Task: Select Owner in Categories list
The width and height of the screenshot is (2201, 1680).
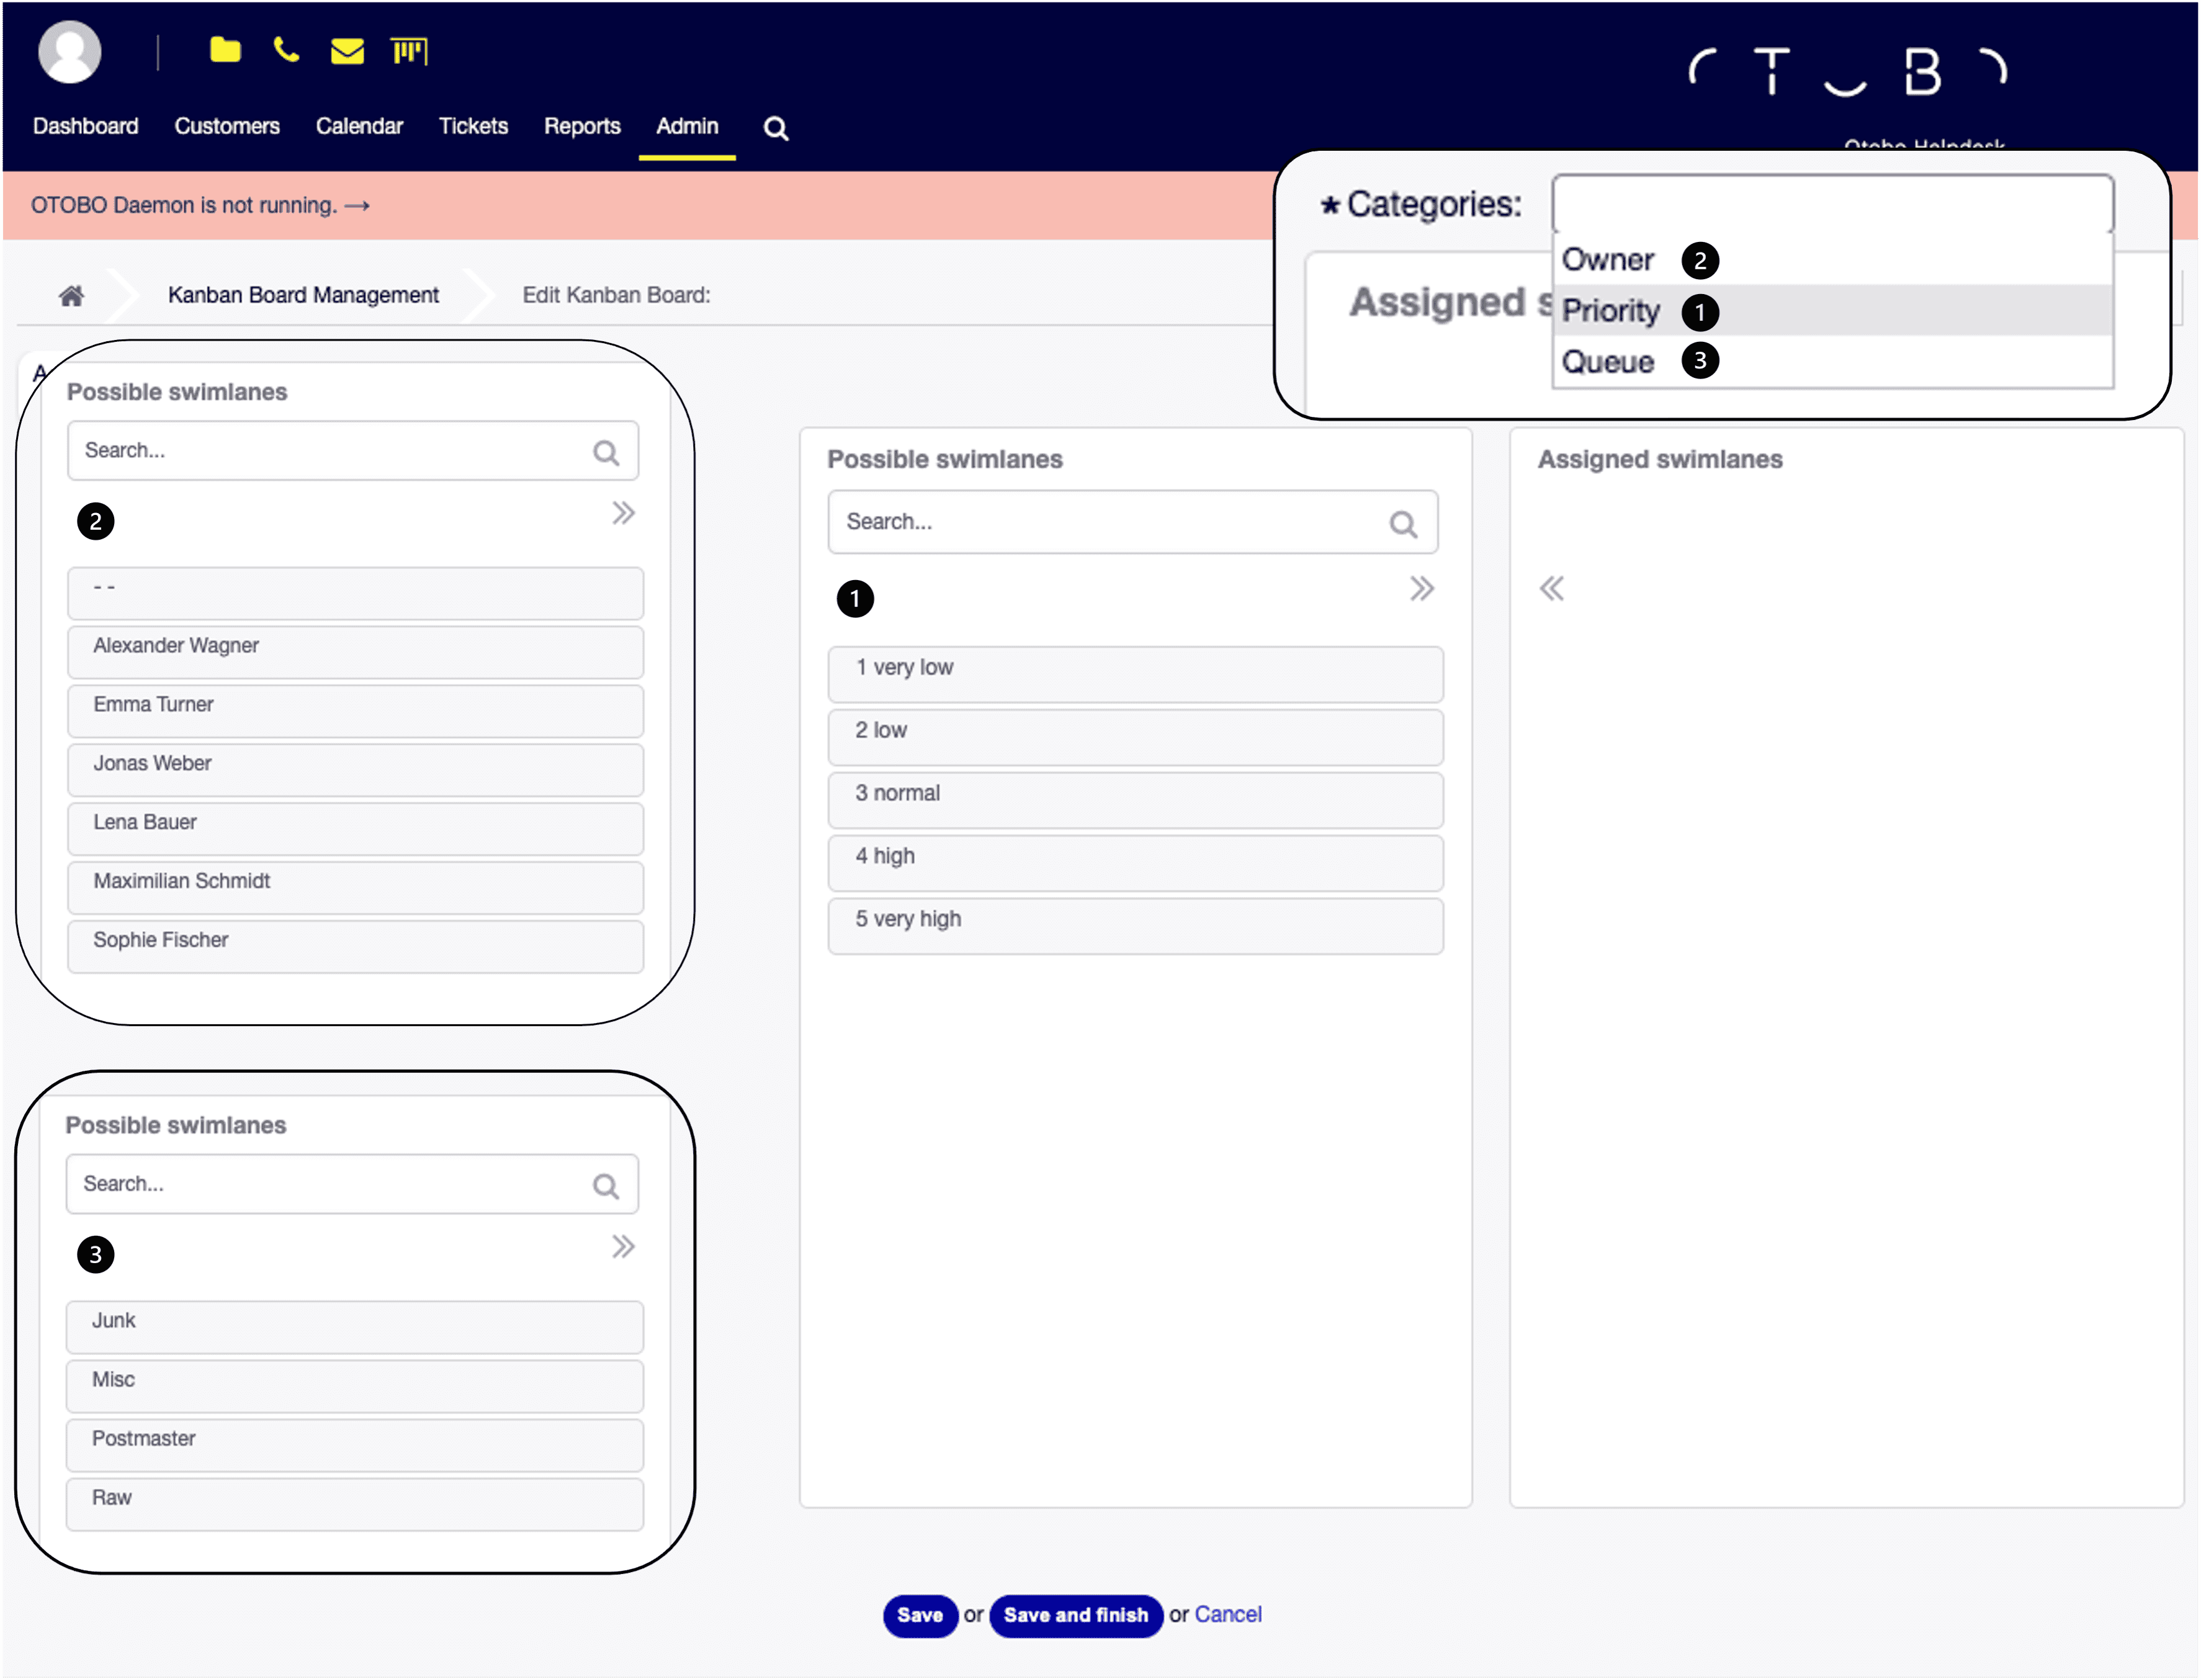Action: click(1832, 260)
